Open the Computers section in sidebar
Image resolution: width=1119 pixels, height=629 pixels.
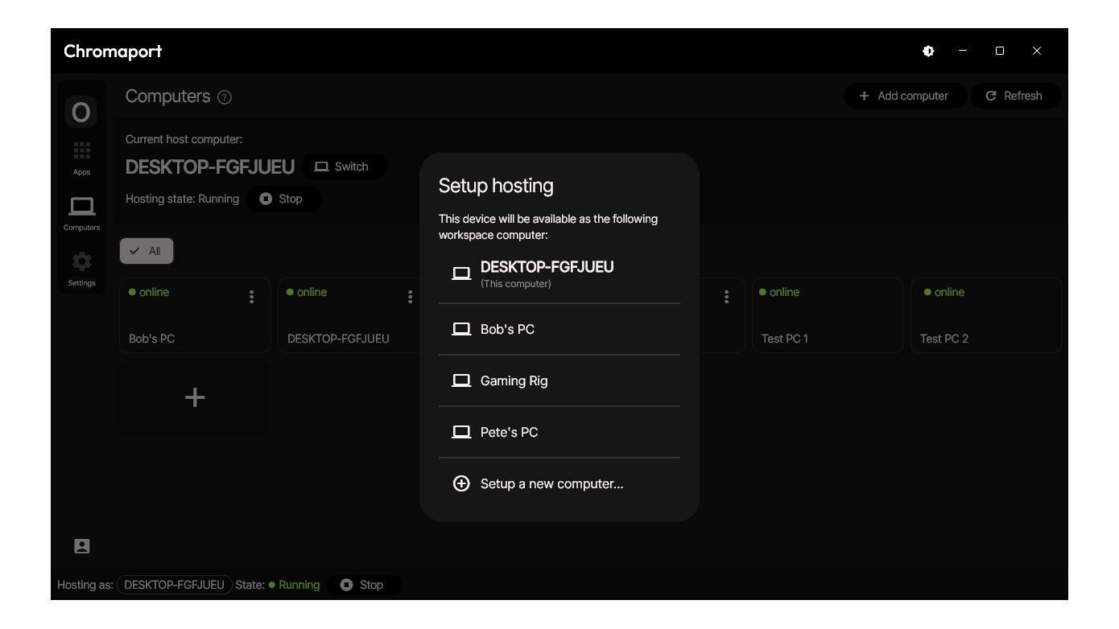tap(81, 213)
